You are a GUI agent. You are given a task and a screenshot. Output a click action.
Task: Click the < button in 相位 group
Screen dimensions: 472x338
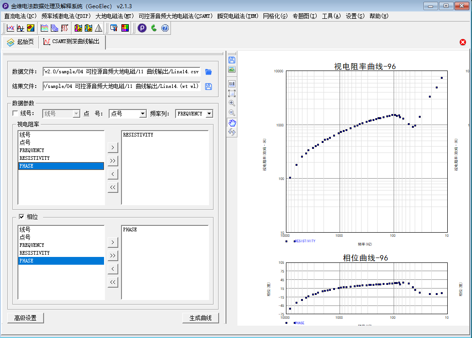113,269
